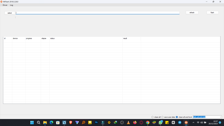Open the Log menu
This screenshot has height=126, width=224.
(11, 5)
